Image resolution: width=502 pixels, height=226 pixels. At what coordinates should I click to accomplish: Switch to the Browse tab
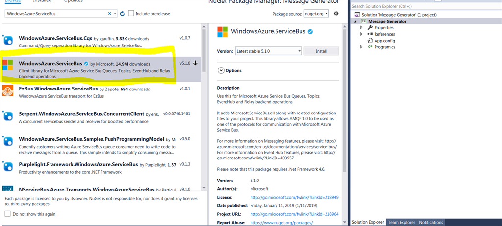(12, 1)
